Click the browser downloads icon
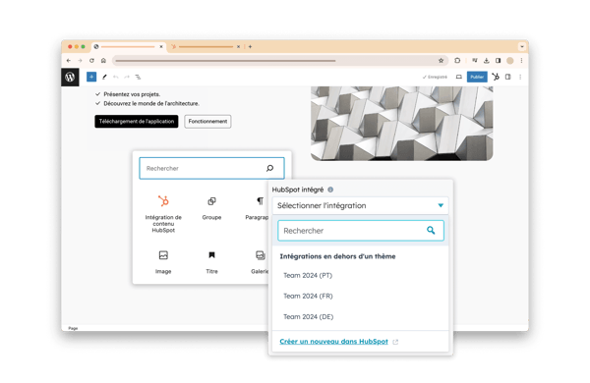590x383 pixels. (486, 61)
